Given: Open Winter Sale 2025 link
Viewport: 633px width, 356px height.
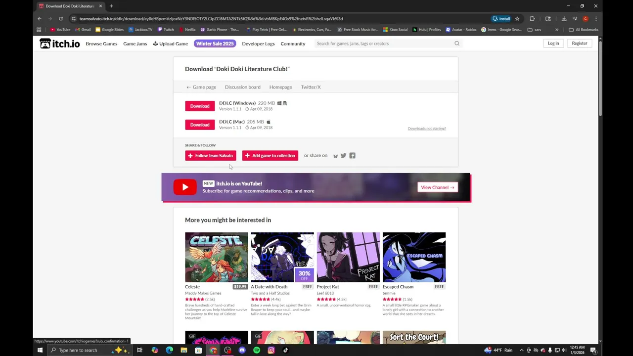Looking at the screenshot, I should click(215, 44).
